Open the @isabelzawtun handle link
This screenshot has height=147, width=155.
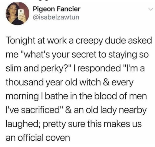click(x=56, y=17)
